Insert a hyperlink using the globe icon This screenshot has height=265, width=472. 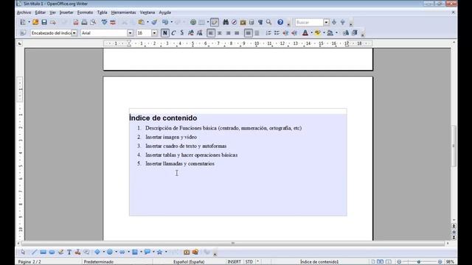[193, 22]
